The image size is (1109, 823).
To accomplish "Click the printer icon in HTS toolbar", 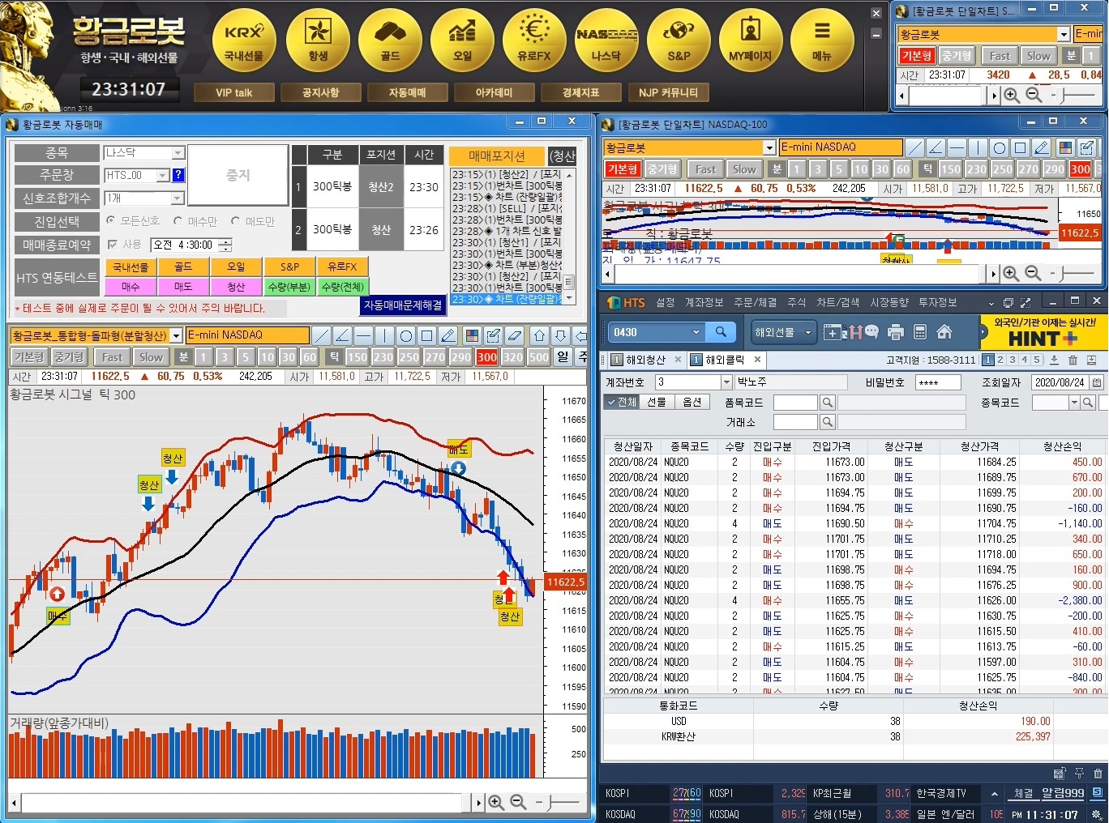I will pyautogui.click(x=895, y=331).
